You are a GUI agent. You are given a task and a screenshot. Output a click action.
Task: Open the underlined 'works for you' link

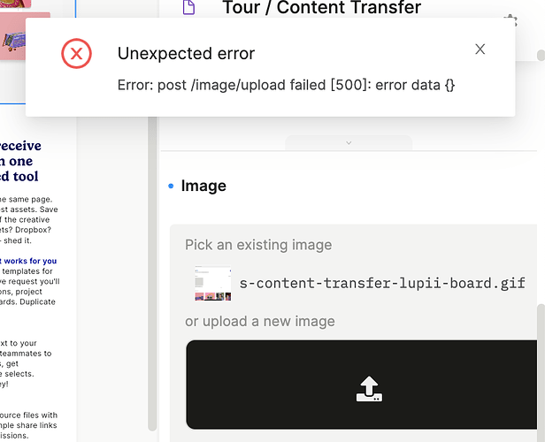pyautogui.click(x=29, y=261)
